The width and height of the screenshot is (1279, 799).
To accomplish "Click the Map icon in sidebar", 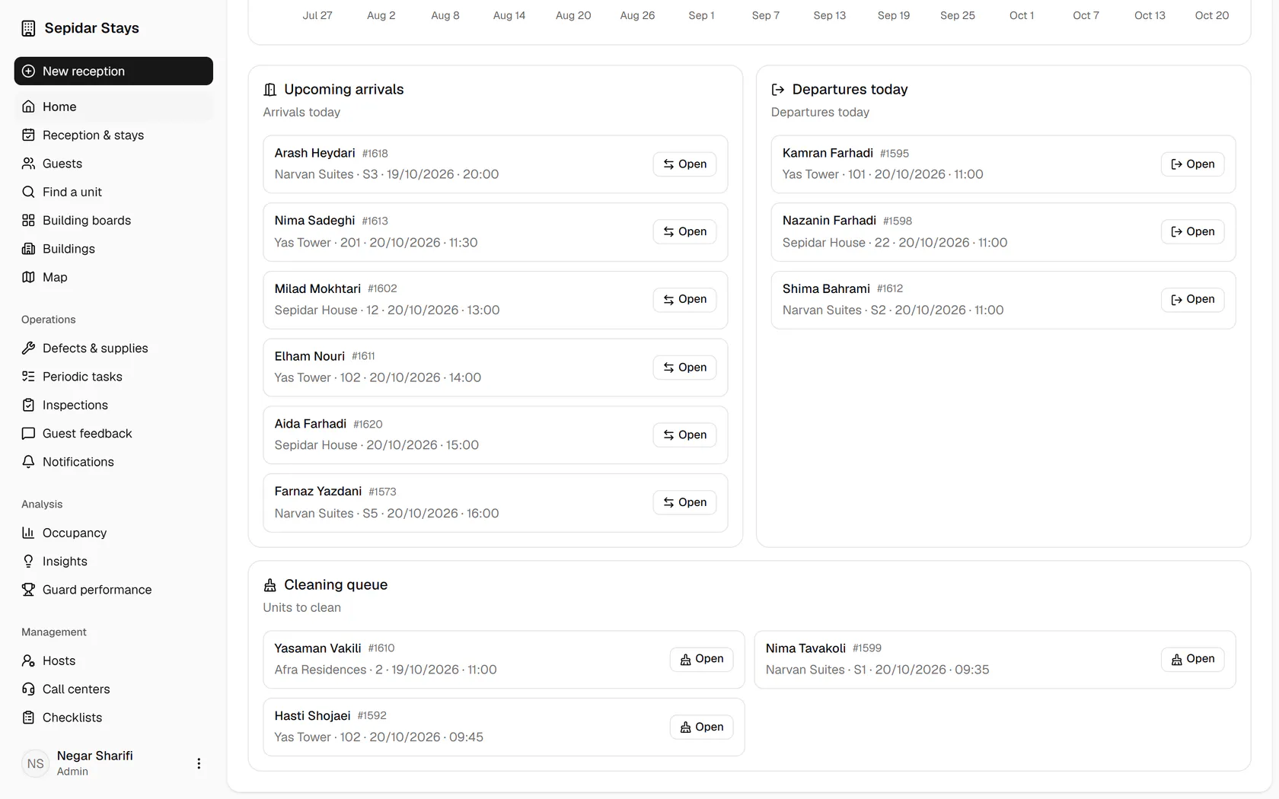I will click(28, 277).
